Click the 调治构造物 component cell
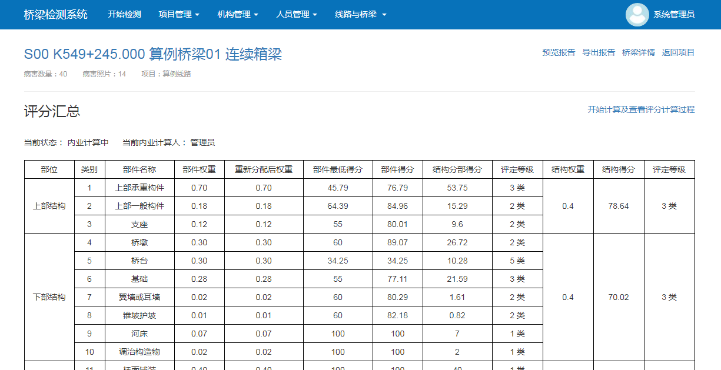Image resolution: width=721 pixels, height=370 pixels. (x=139, y=352)
